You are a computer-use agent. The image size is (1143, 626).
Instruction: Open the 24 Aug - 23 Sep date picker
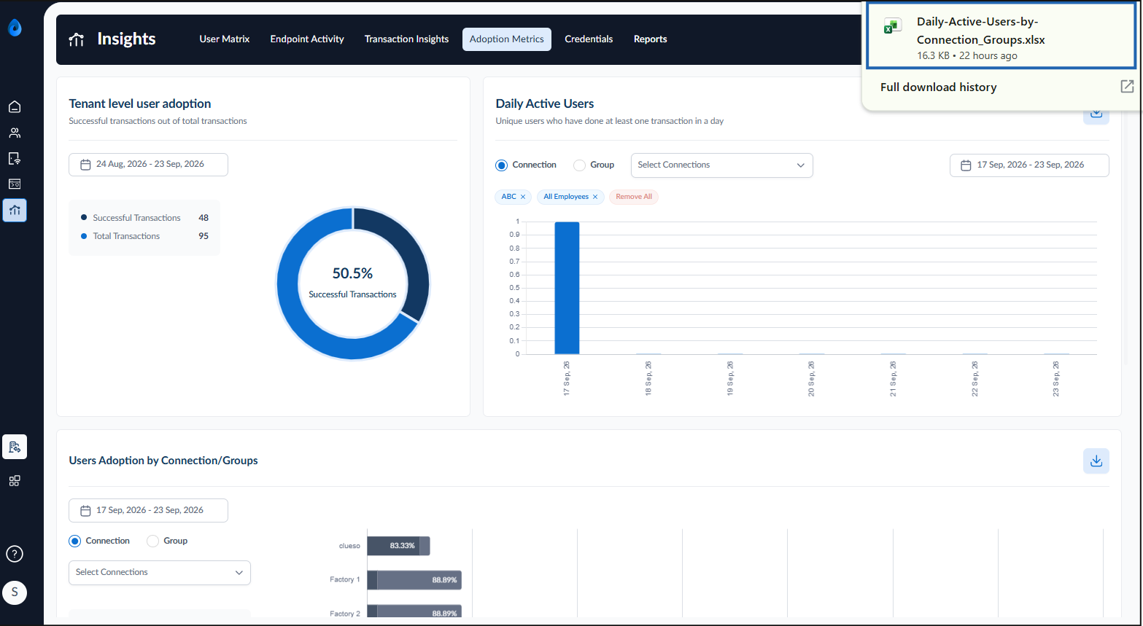[x=148, y=165]
